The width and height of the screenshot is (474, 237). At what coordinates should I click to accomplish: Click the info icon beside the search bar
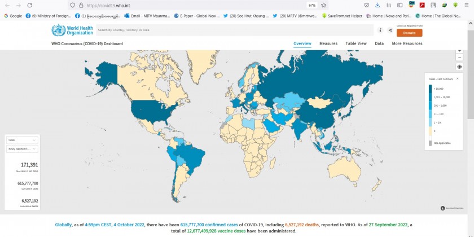pos(380,30)
